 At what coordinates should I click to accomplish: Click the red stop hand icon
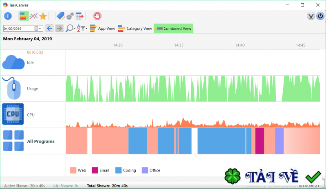97,16
